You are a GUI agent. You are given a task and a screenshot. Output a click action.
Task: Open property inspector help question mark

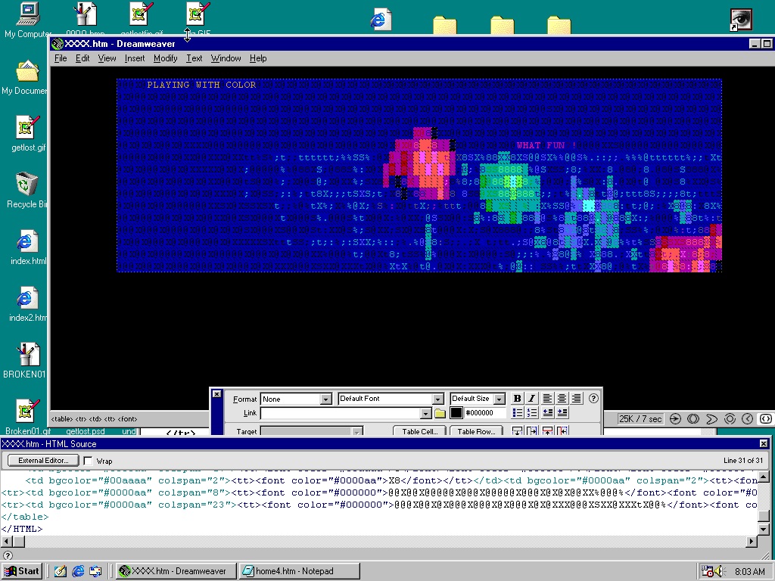(x=593, y=398)
